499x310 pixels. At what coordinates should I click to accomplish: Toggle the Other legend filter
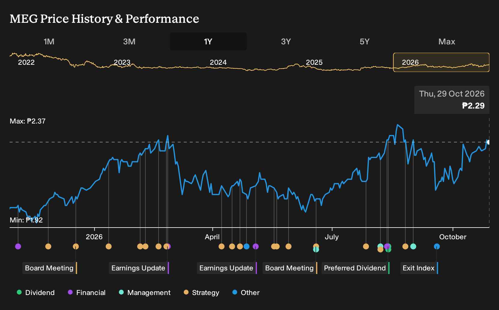246,293
